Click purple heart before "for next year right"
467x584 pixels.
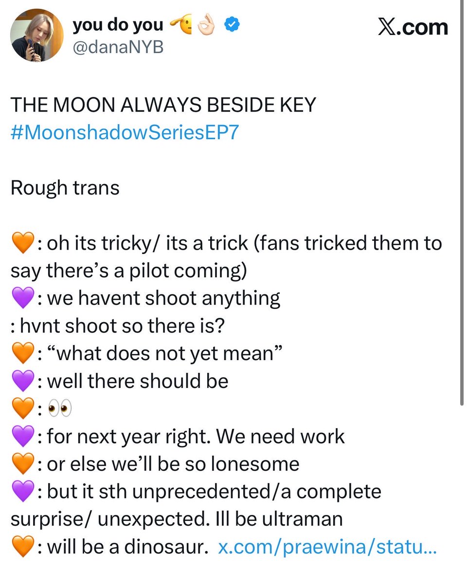(22, 437)
